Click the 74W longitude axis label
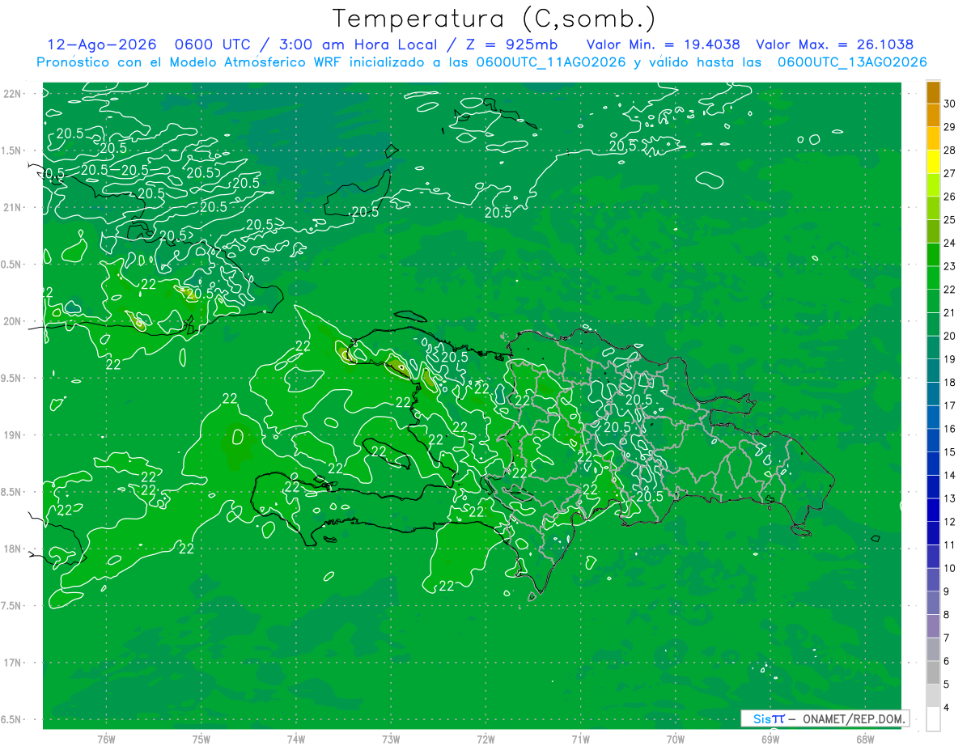The image size is (971, 750). point(296,739)
